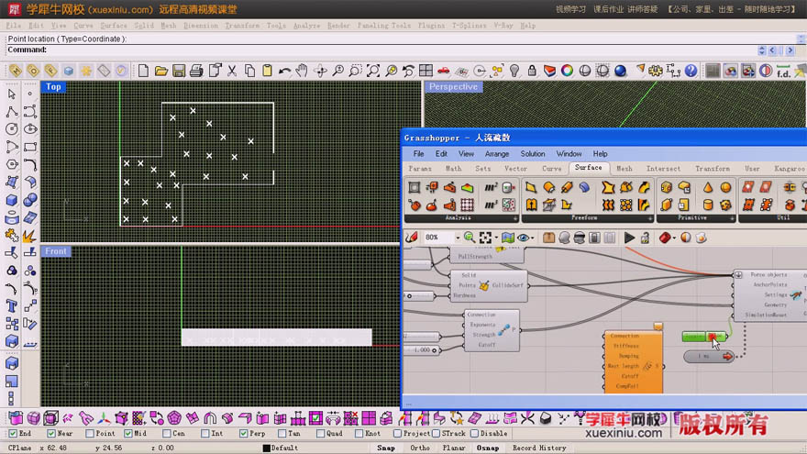Click the Grasshopper m³ volume component
The width and height of the screenshot is (807, 454).
tap(491, 205)
